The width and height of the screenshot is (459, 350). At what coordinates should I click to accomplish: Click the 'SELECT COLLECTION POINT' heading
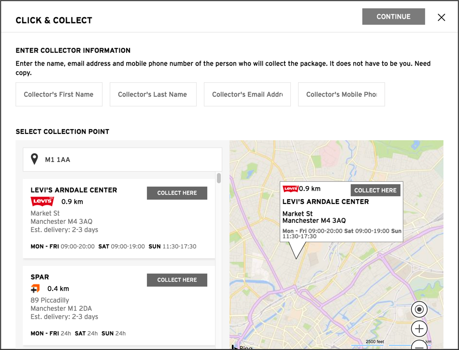(x=62, y=131)
